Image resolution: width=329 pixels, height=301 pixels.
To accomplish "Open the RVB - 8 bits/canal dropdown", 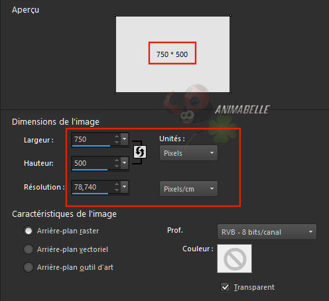I will [267, 232].
